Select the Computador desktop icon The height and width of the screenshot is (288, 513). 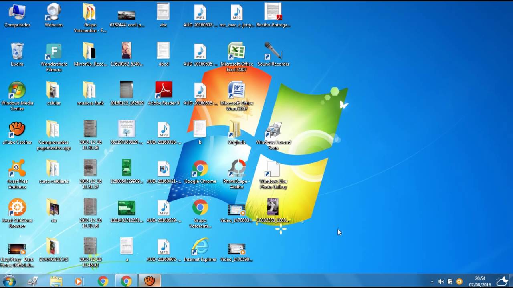tap(17, 15)
